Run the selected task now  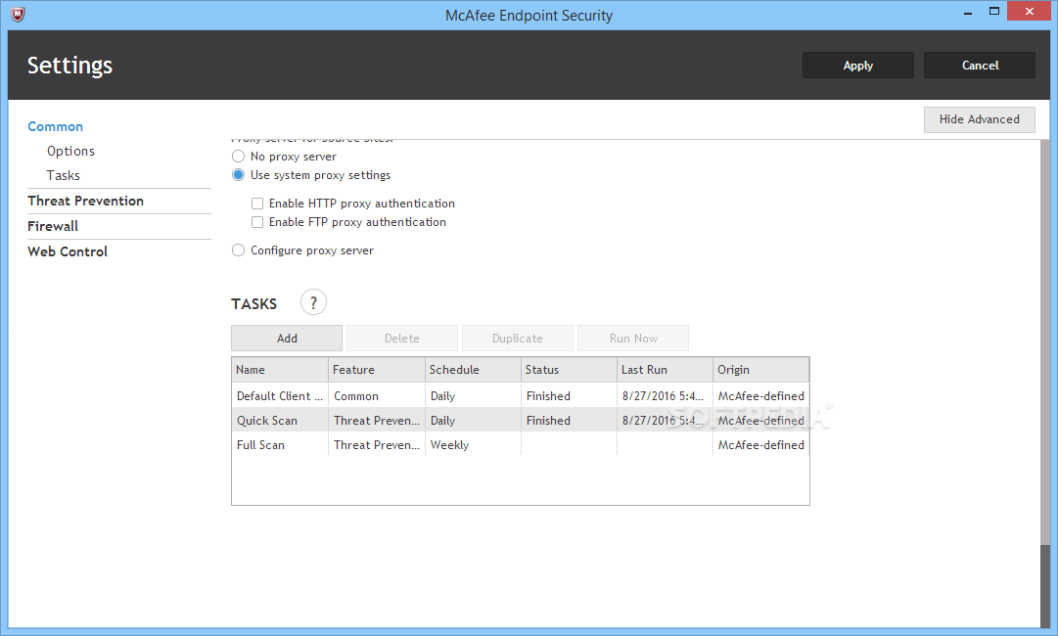633,338
